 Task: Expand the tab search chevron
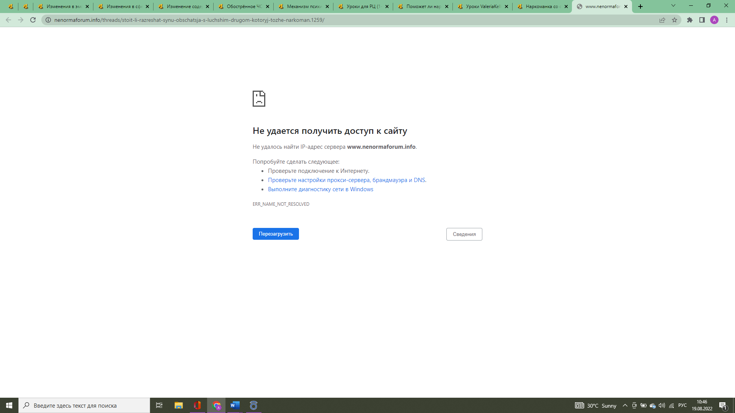[673, 6]
